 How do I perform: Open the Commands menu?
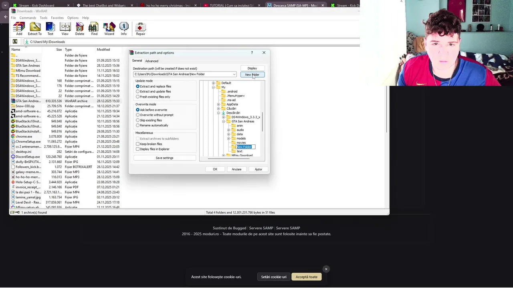tap(28, 18)
